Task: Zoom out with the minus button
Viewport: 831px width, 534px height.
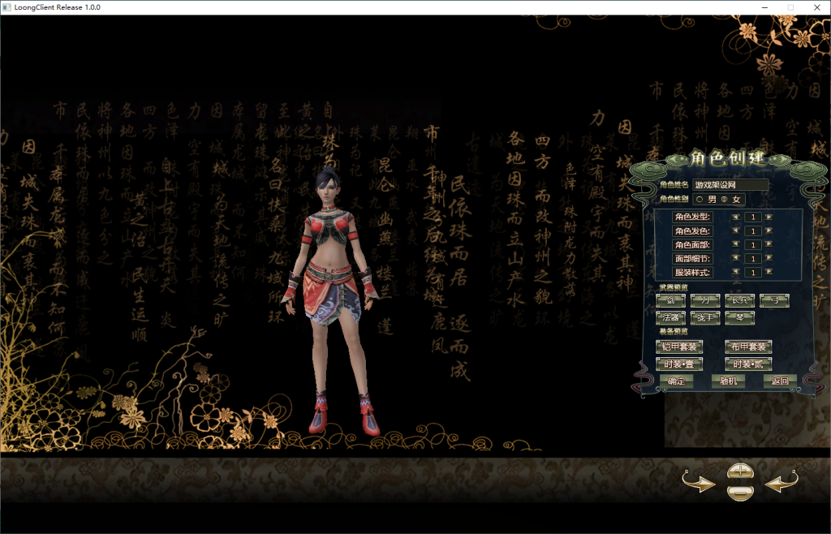Action: pos(740,492)
